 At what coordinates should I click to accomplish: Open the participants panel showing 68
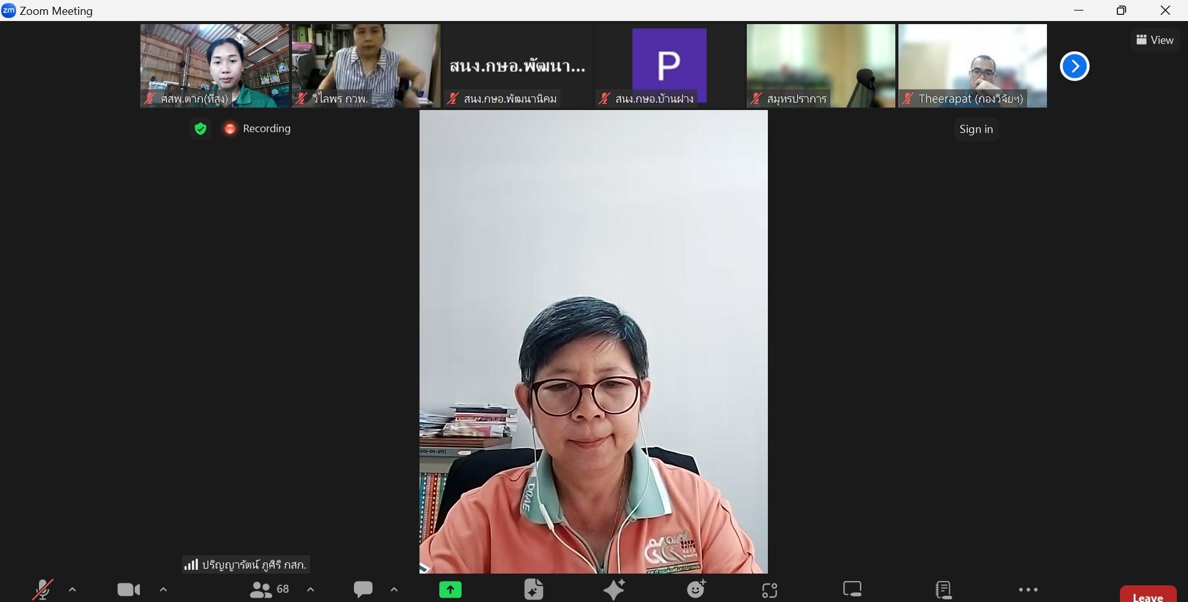270,590
